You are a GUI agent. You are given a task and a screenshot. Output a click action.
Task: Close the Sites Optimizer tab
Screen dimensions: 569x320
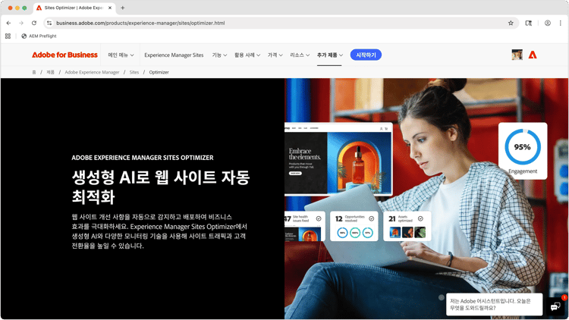pyautogui.click(x=110, y=8)
